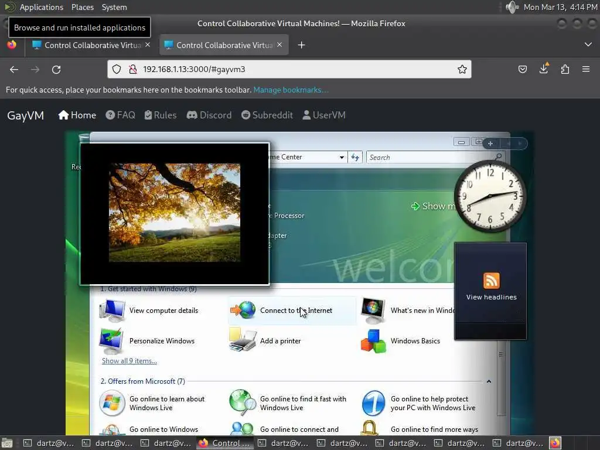Viewport: 600px width, 450px height.
Task: Click the refresh arrows next to the address box
Action: click(355, 157)
